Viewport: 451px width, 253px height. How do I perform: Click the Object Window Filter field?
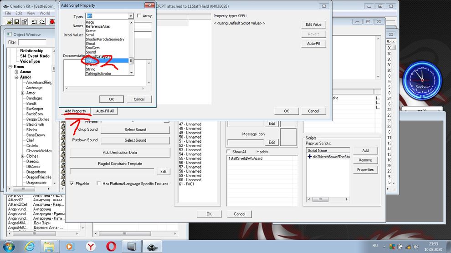tap(32, 42)
